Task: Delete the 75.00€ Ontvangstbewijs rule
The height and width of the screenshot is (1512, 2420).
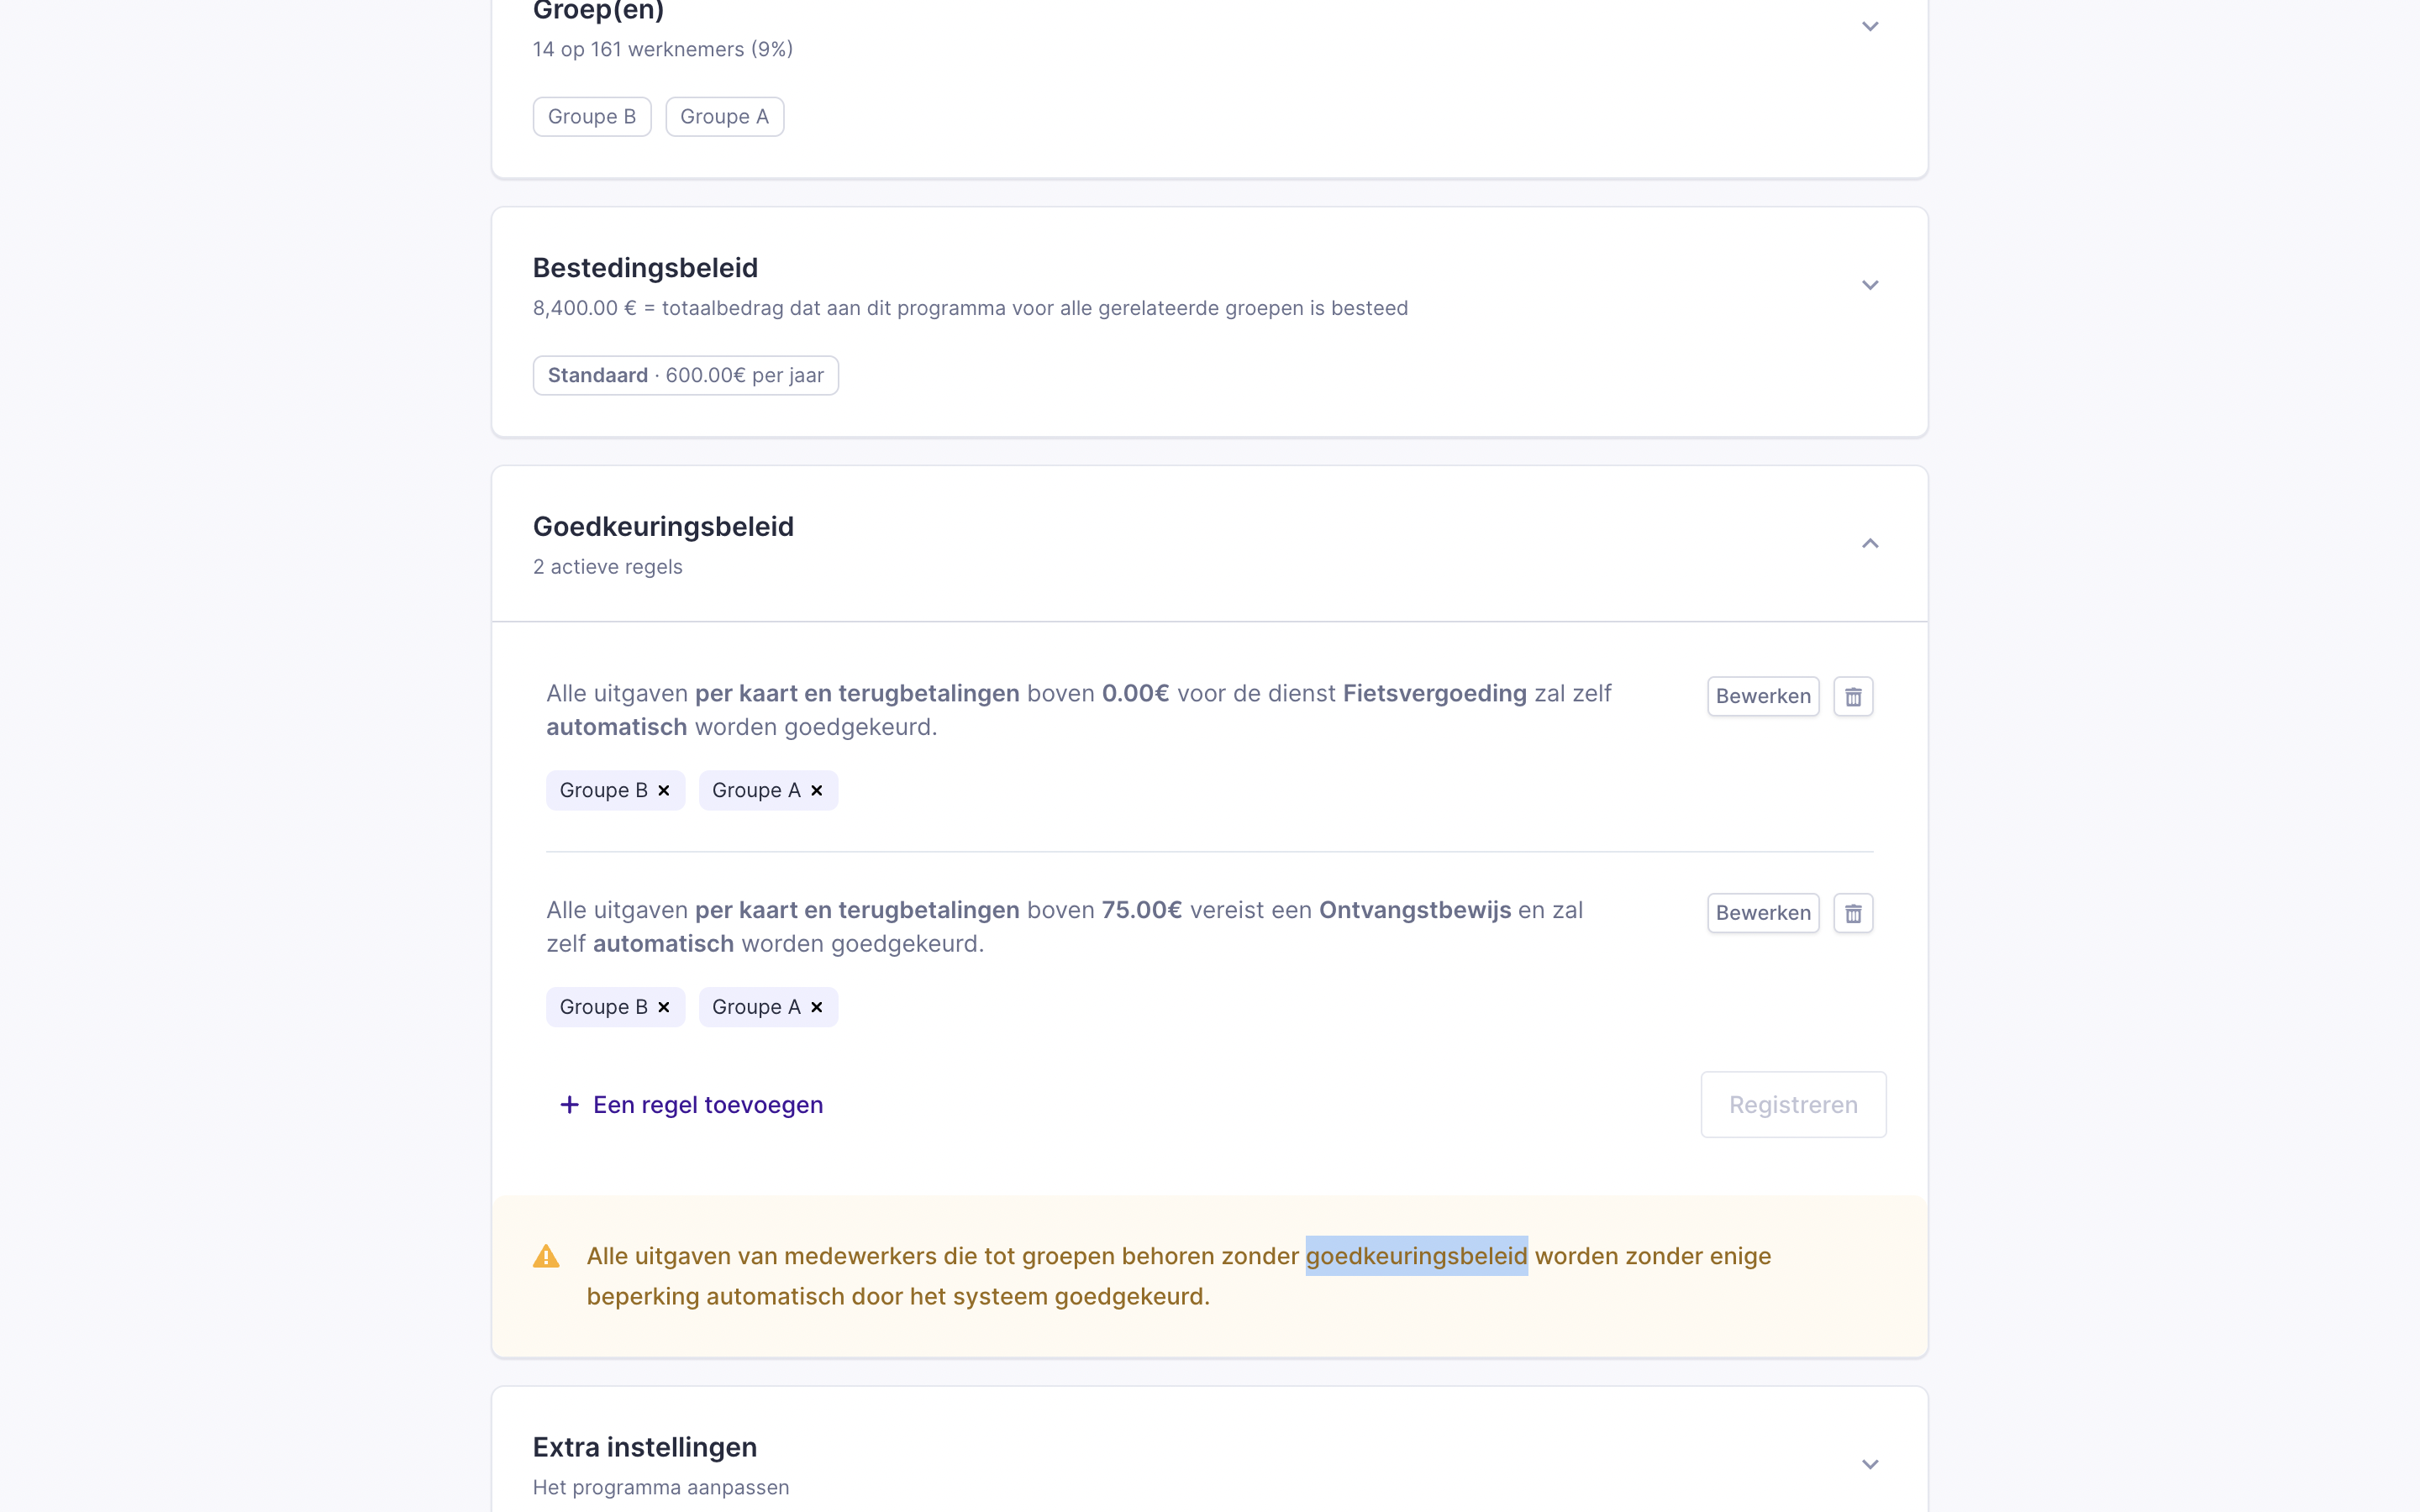Action: pyautogui.click(x=1853, y=913)
